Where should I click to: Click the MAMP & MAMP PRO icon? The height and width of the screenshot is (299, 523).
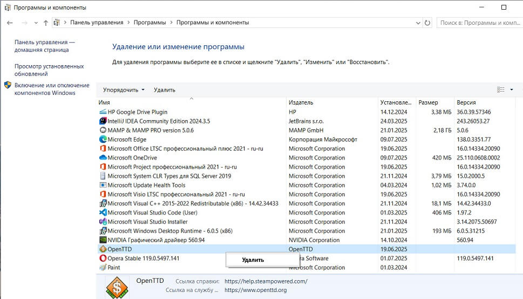[103, 130]
